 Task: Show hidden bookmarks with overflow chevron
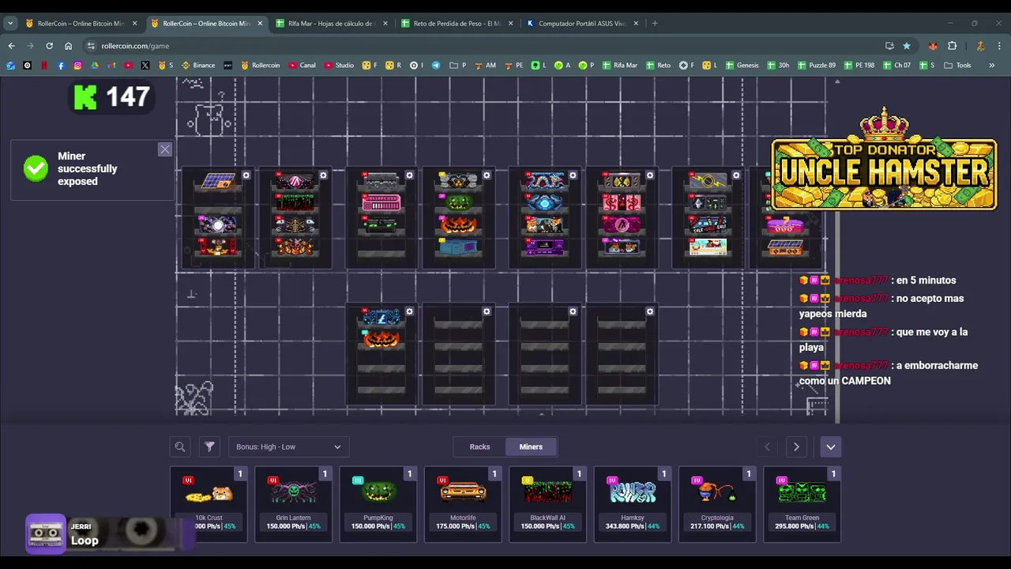click(992, 65)
